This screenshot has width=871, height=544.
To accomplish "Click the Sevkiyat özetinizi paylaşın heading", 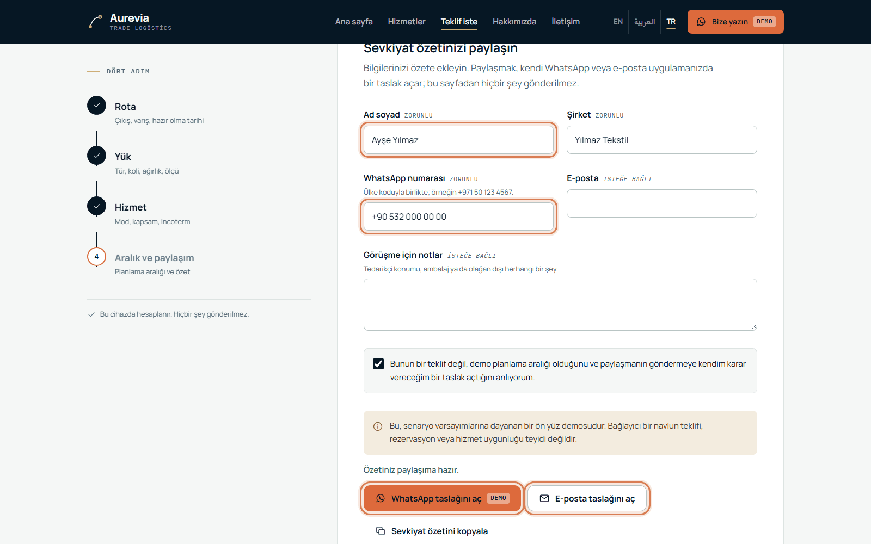I will click(440, 48).
